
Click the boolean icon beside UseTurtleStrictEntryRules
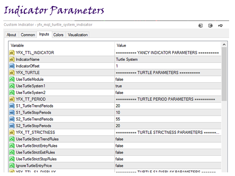click(12, 146)
